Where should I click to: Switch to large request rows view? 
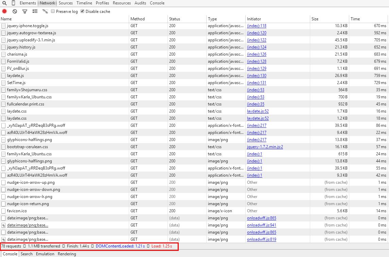pos(35,11)
